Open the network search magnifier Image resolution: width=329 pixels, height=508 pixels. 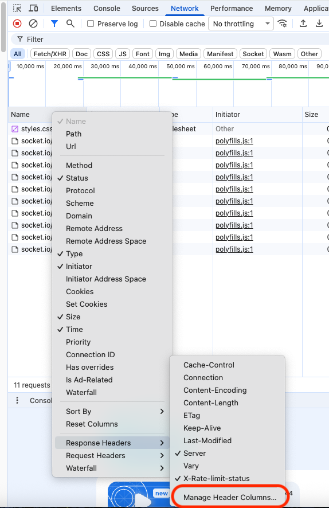[x=70, y=24]
